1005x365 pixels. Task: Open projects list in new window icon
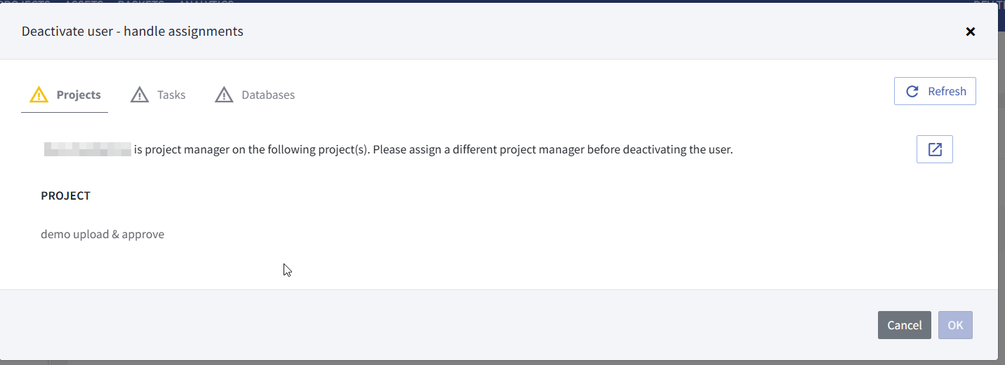click(x=935, y=149)
